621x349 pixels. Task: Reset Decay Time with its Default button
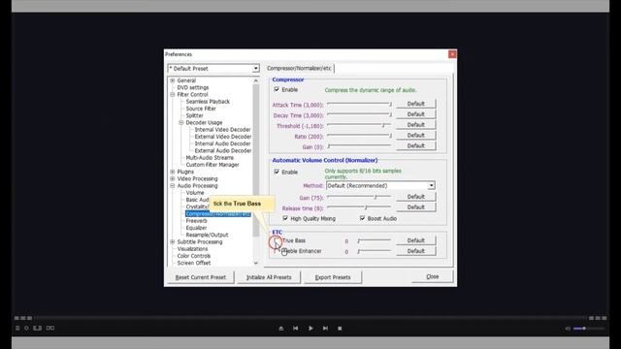coord(416,114)
